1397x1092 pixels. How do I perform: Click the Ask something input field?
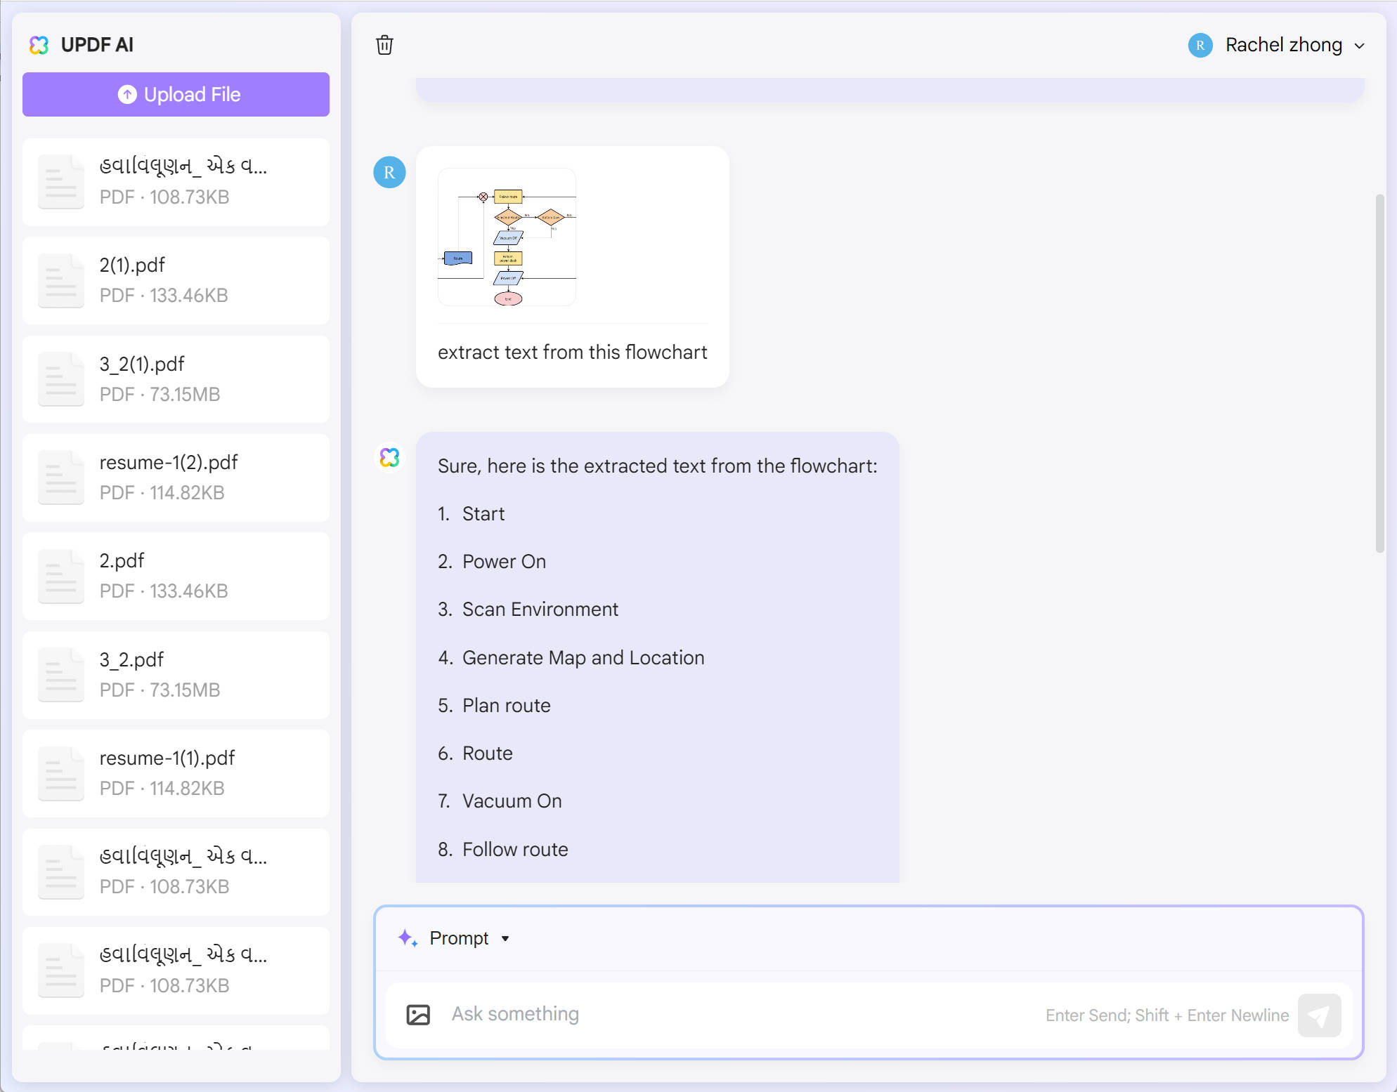coord(738,1015)
